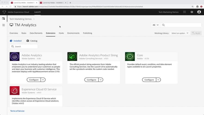Open the Terms of Service link

17,111
